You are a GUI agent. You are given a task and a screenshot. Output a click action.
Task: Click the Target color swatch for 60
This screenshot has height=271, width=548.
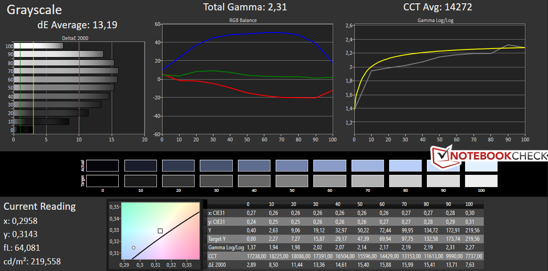329,181
